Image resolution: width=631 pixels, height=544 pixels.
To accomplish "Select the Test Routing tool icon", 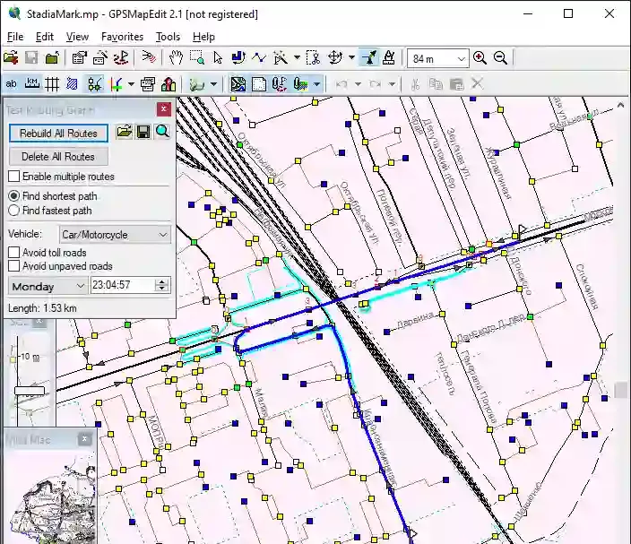I will pyautogui.click(x=369, y=58).
